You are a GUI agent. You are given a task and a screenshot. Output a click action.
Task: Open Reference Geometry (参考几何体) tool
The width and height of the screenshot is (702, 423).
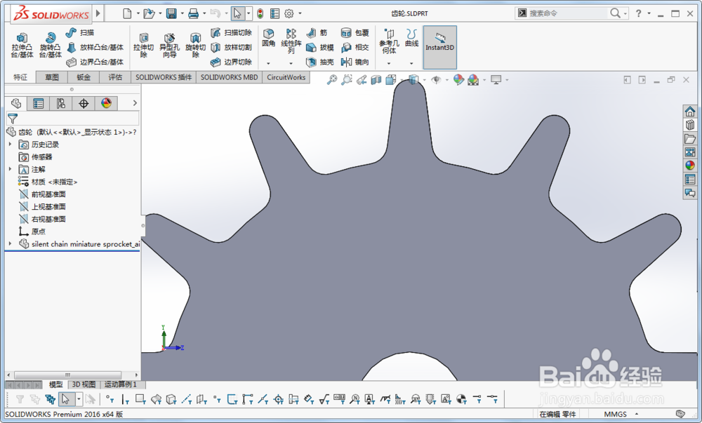pyautogui.click(x=389, y=41)
